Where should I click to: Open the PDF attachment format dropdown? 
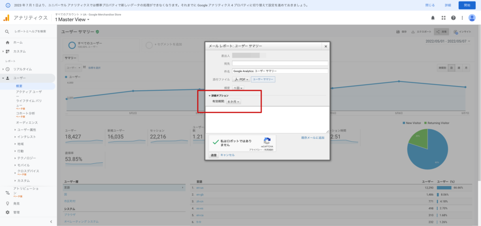click(241, 80)
